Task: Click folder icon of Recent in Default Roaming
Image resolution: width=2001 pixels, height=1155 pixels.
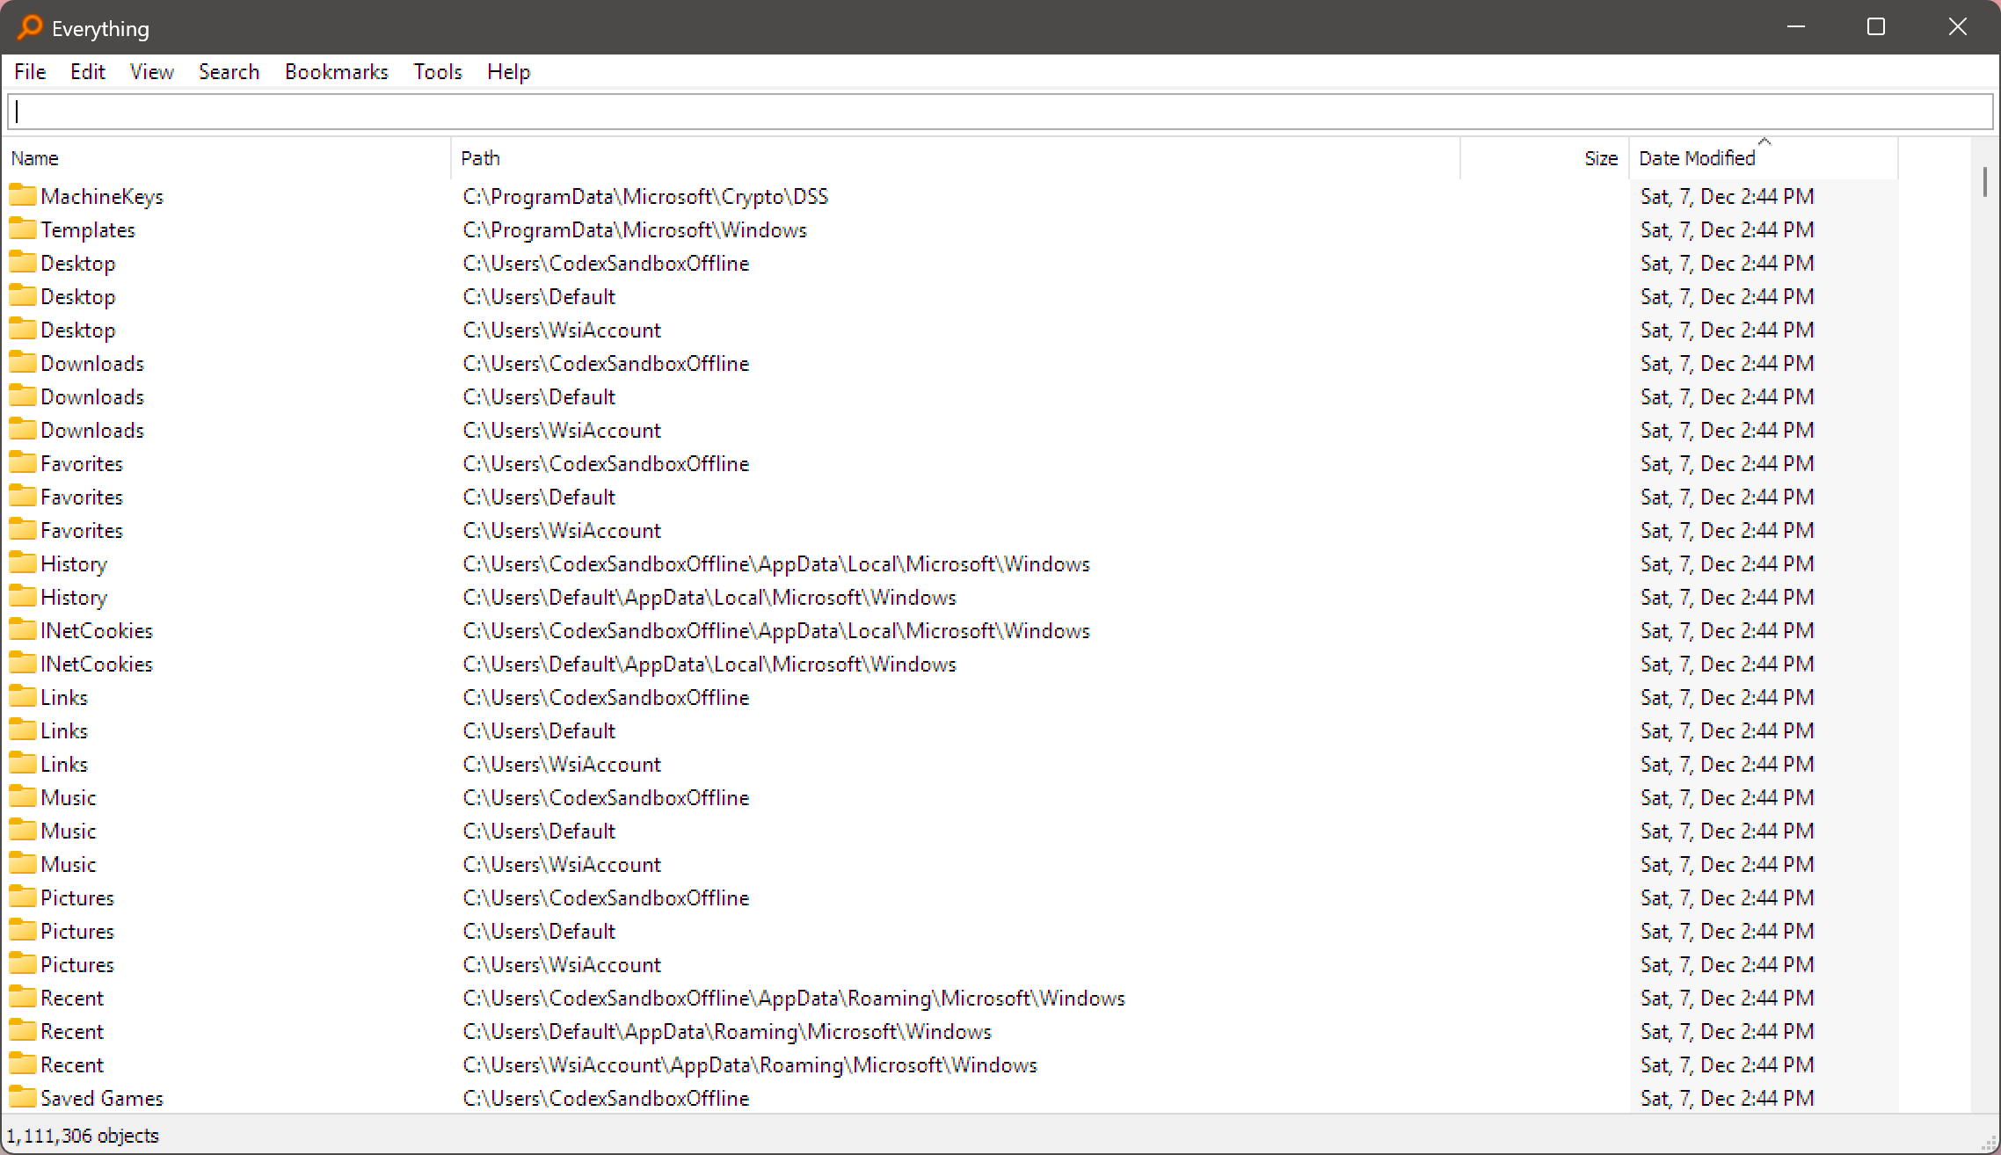Action: click(23, 1030)
